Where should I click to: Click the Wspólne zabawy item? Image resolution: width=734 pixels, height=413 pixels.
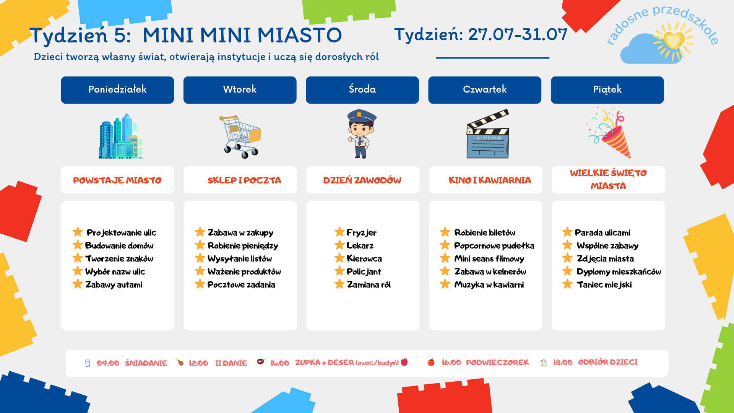point(607,246)
